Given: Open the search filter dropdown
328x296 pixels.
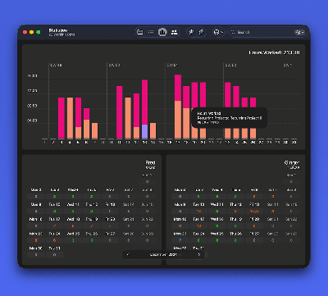Looking at the screenshot, I should [x=299, y=32].
